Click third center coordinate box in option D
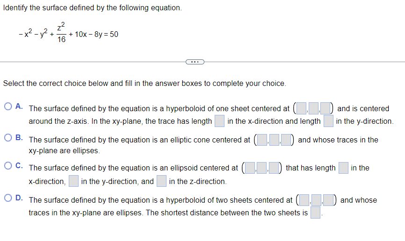The image size is (405, 241). point(329,200)
